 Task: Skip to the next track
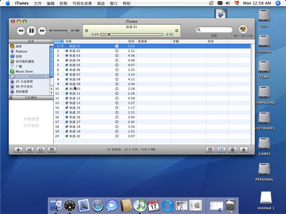coord(42,30)
